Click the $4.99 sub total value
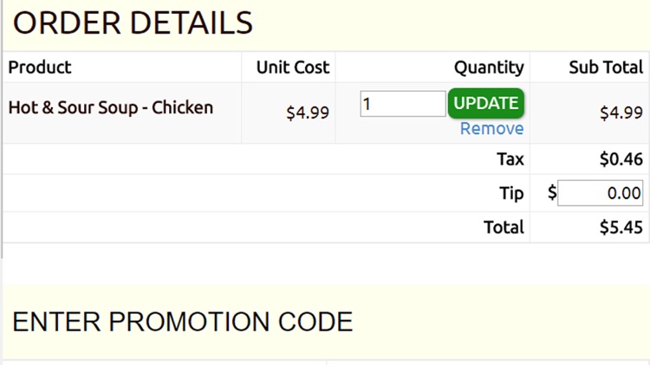The image size is (650, 365). [621, 112]
